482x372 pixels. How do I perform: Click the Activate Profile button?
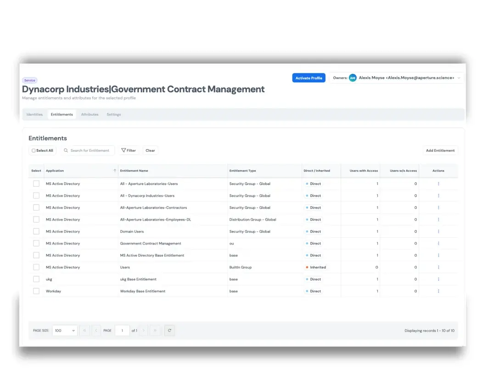(x=308, y=78)
